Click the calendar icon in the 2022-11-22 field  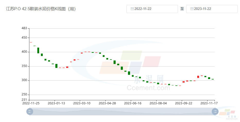[132, 9]
